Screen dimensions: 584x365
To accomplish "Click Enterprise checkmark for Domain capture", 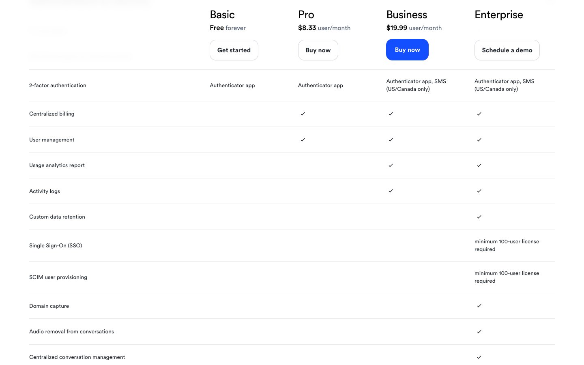I will pos(479,306).
